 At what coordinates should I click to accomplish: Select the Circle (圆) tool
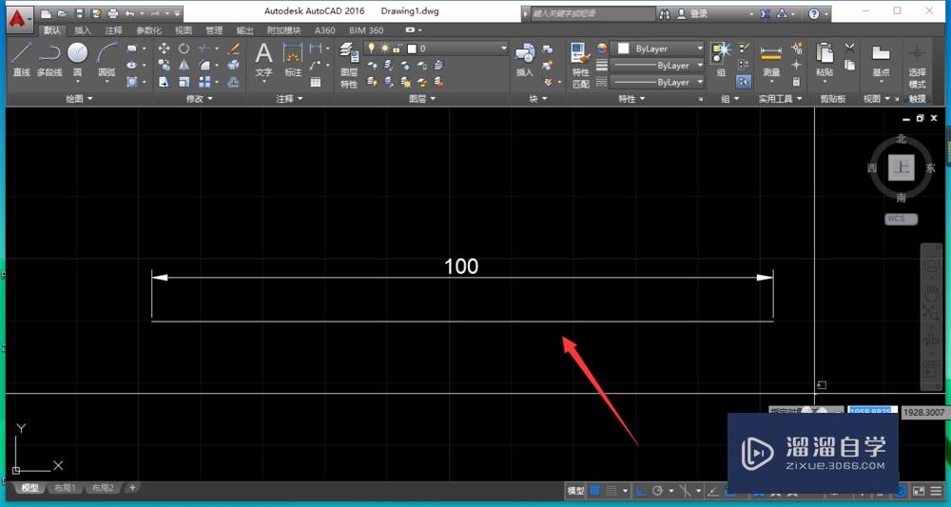[78, 59]
